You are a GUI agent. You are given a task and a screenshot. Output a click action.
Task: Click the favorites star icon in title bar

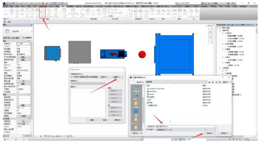click(209, 3)
